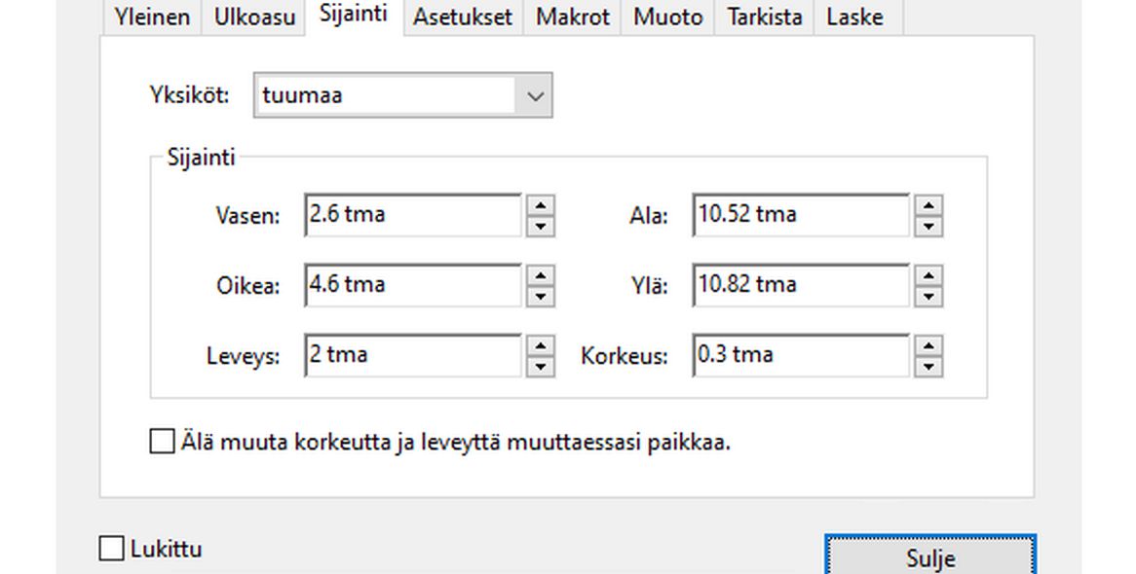The height and width of the screenshot is (574, 1136).
Task: Switch to the Laske tab
Action: click(x=854, y=17)
